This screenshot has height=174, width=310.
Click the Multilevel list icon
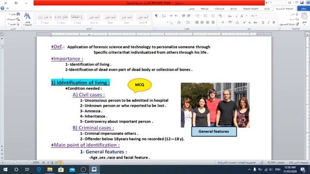(197, 16)
